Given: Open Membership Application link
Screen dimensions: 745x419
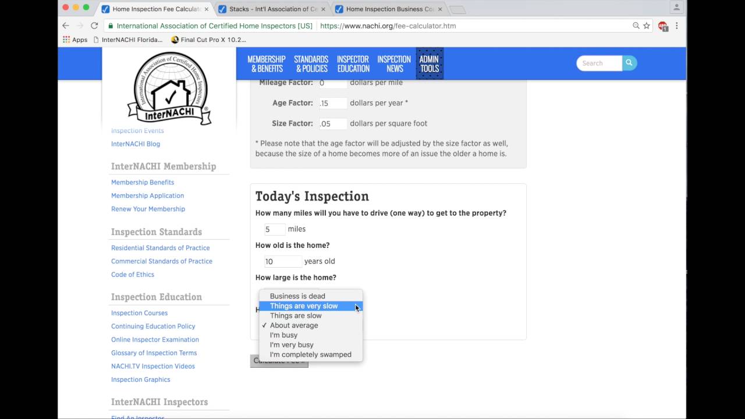Looking at the screenshot, I should point(147,196).
